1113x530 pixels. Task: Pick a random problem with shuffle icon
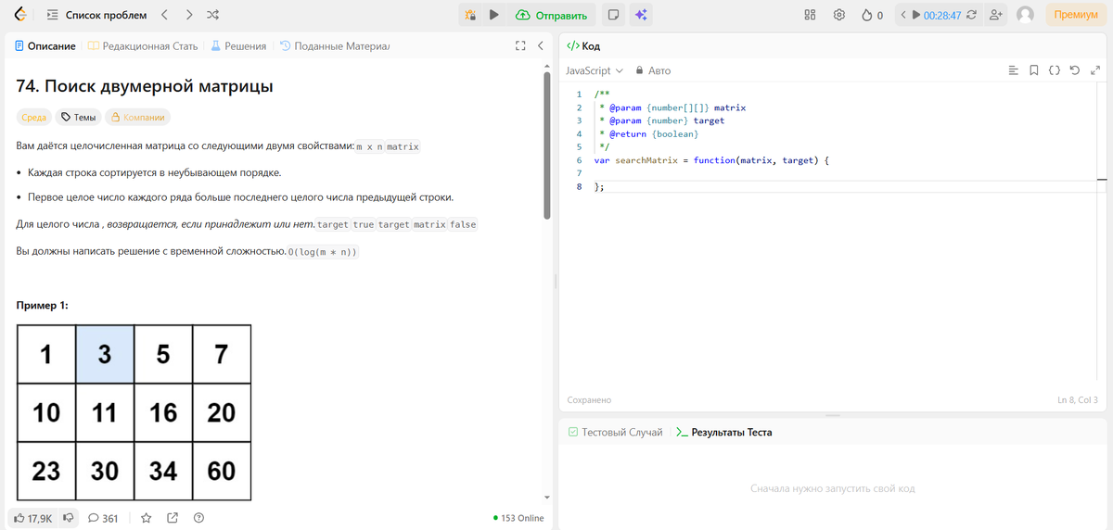coord(212,15)
